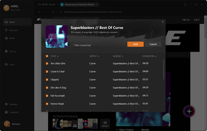Click the orange Add button
Image resolution: width=207 pixels, height=131 pixels.
[x=135, y=44]
